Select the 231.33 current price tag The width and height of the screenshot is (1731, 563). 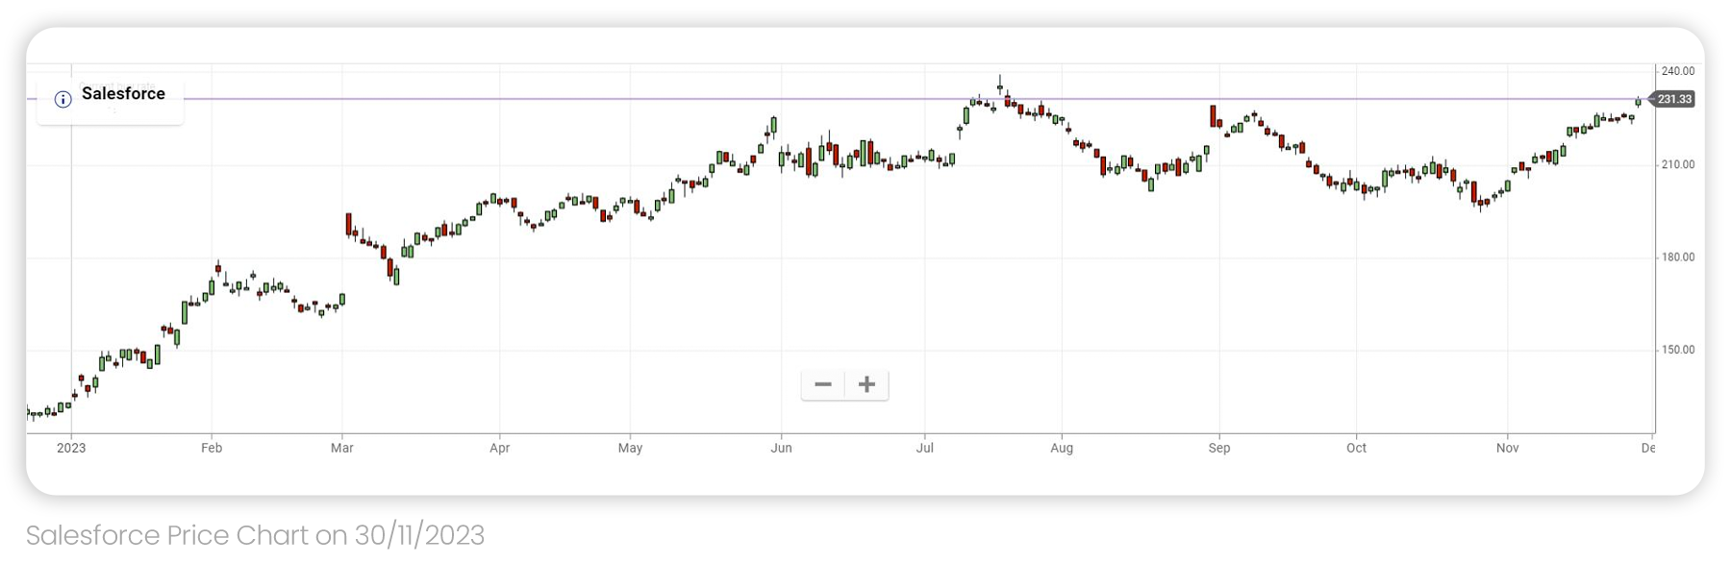(x=1673, y=99)
